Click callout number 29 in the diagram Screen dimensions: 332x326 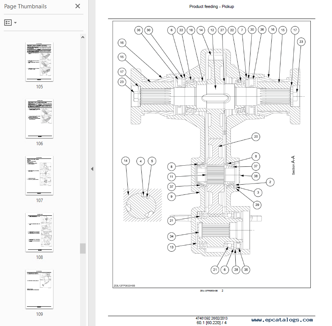pyautogui.click(x=257, y=205)
